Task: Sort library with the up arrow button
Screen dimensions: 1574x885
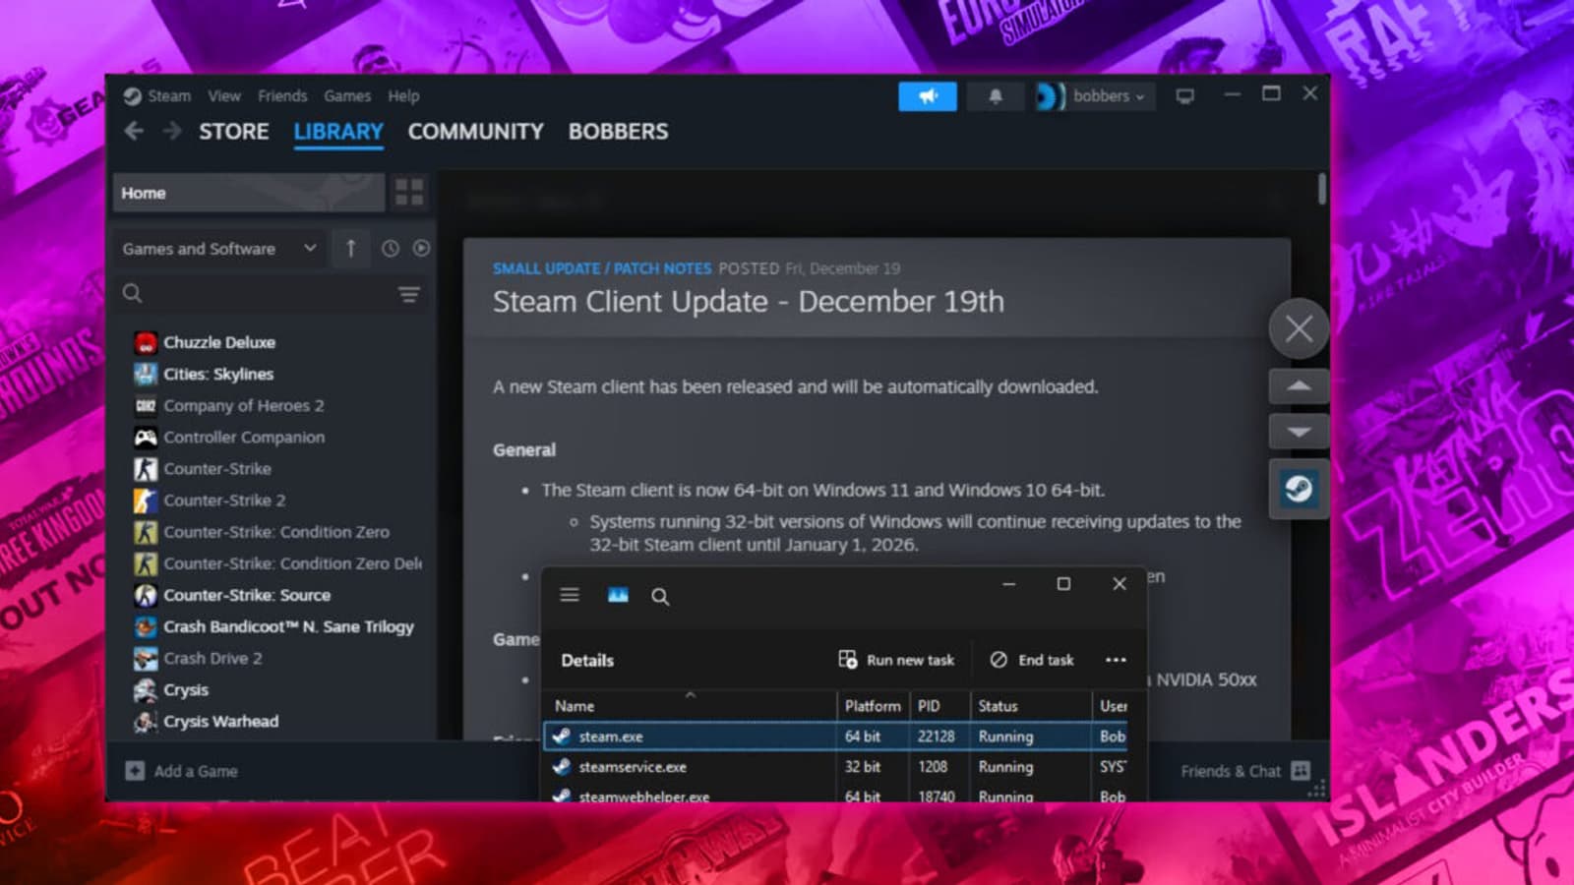Action: click(x=350, y=249)
